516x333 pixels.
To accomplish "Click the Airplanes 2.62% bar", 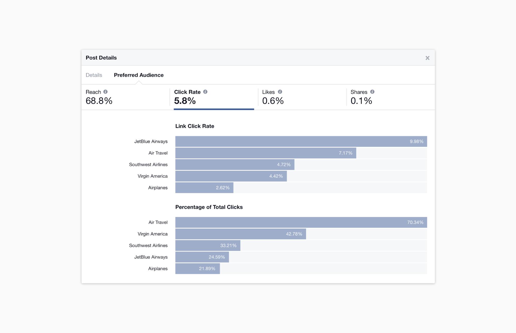I will point(204,188).
